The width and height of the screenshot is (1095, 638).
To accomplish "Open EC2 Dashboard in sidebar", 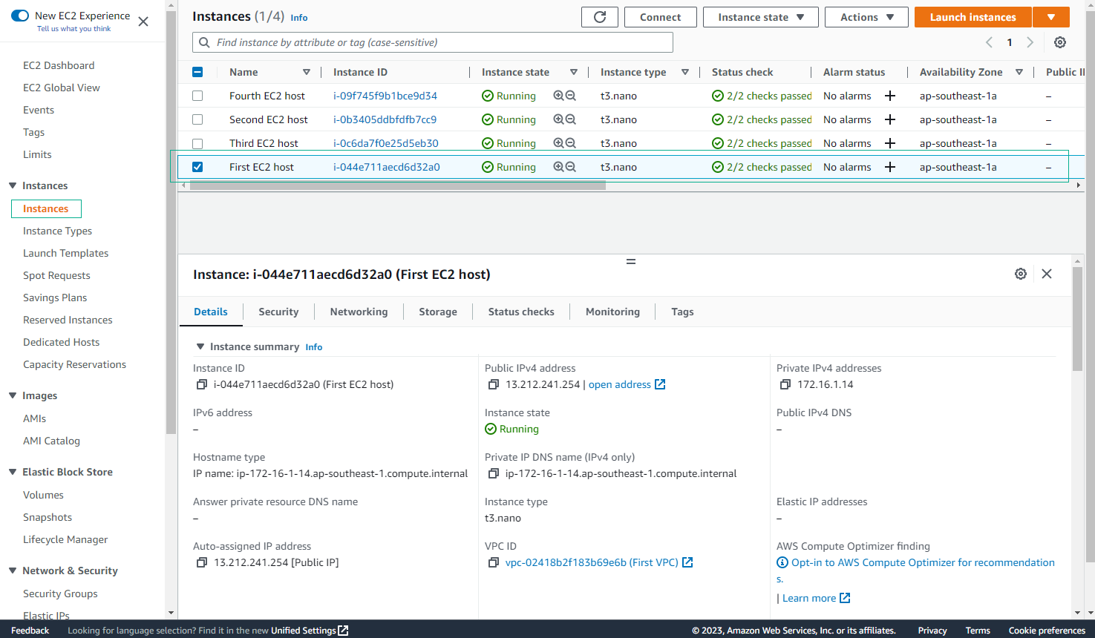I will (x=59, y=65).
